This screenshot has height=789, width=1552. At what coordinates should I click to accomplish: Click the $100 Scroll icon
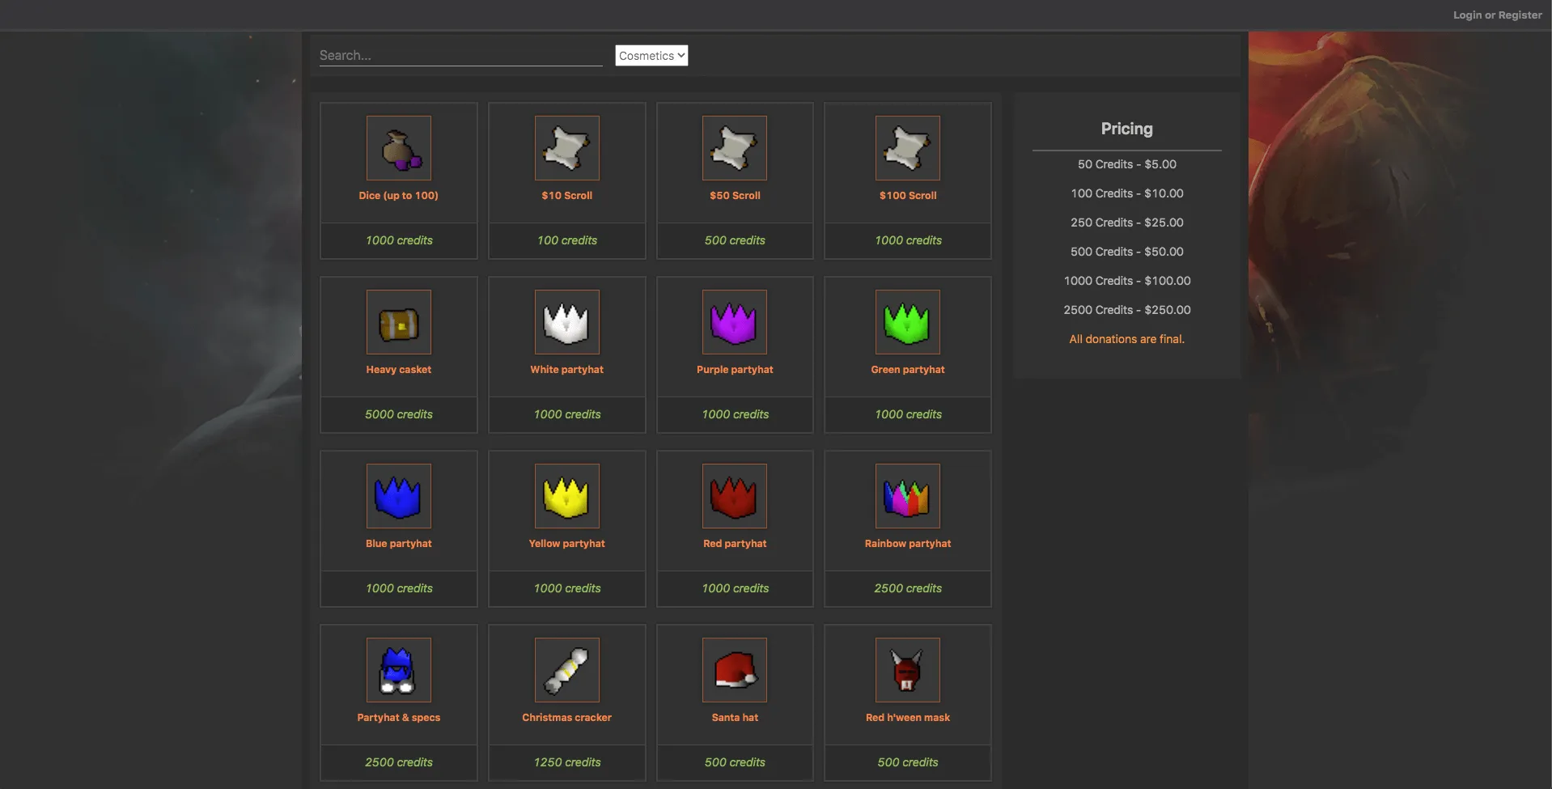tap(907, 148)
